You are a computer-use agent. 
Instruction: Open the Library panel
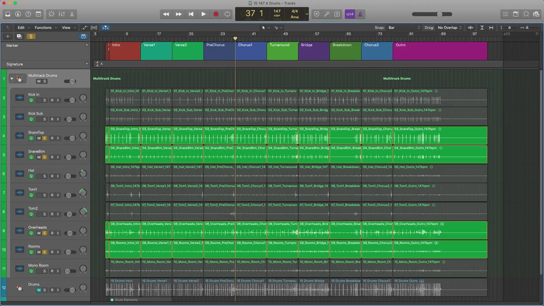pos(8,14)
